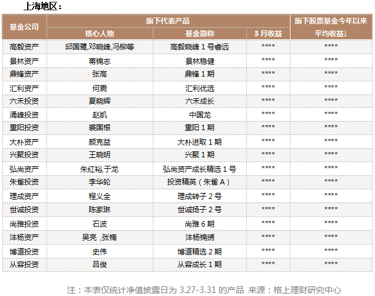Select the fund 弘尚资产成长精选1号
This screenshot has width=375, height=296.
(x=200, y=169)
